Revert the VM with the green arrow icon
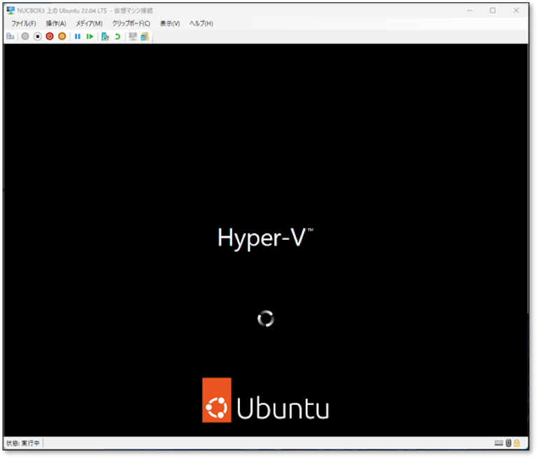Viewport: 537px width, 458px height. [117, 36]
